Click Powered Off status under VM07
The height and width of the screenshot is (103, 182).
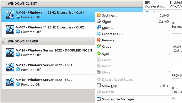[x=31, y=32]
